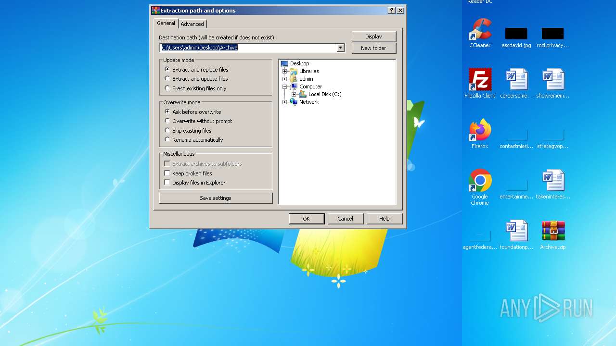Click WinRAR icon in dialog title bar

(x=155, y=10)
